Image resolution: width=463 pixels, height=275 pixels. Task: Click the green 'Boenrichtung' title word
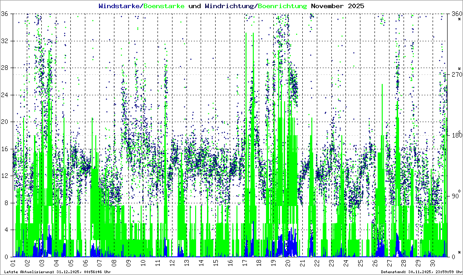point(283,6)
